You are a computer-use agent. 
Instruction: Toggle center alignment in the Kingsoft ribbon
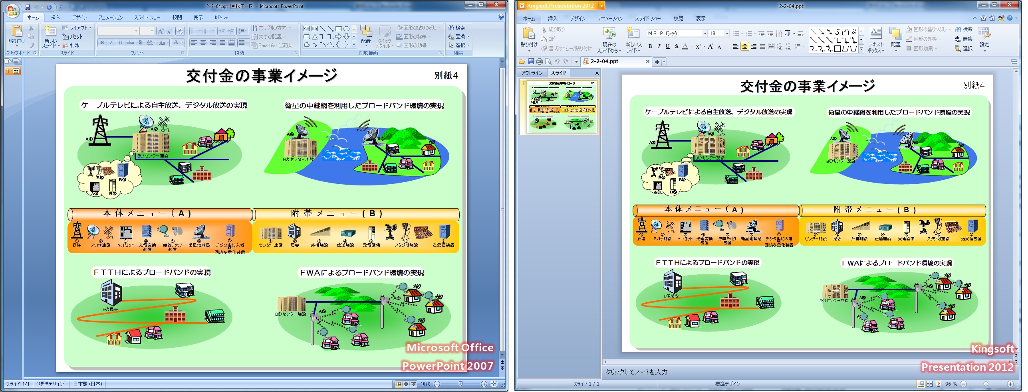point(745,47)
